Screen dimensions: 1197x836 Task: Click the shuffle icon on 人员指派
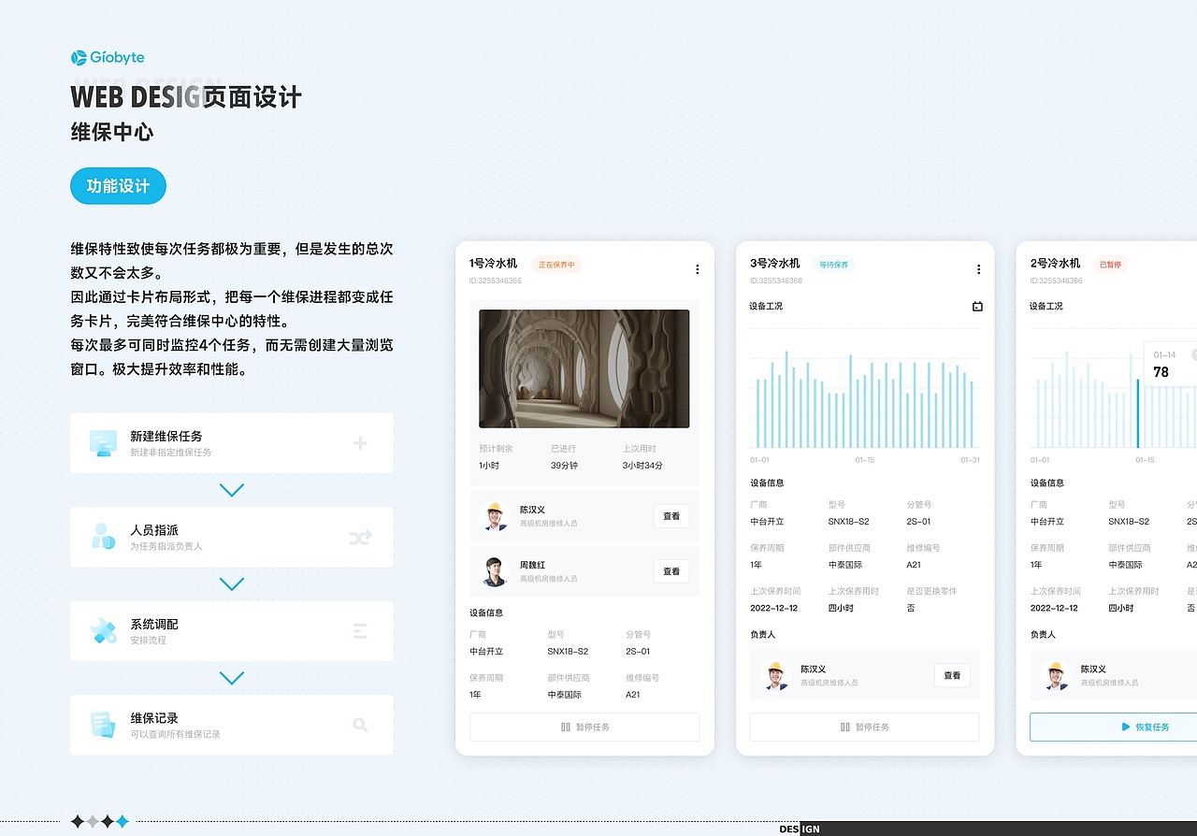coord(360,537)
